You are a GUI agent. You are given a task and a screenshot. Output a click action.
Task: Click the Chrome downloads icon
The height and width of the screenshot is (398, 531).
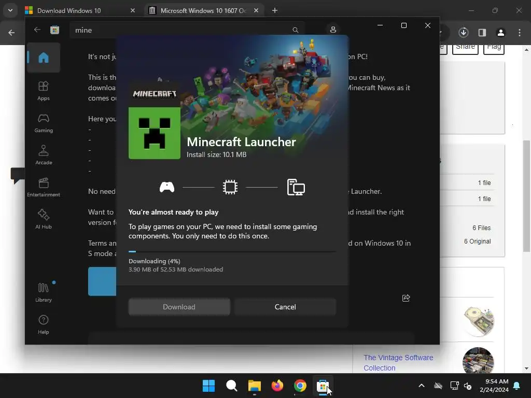pyautogui.click(x=464, y=33)
